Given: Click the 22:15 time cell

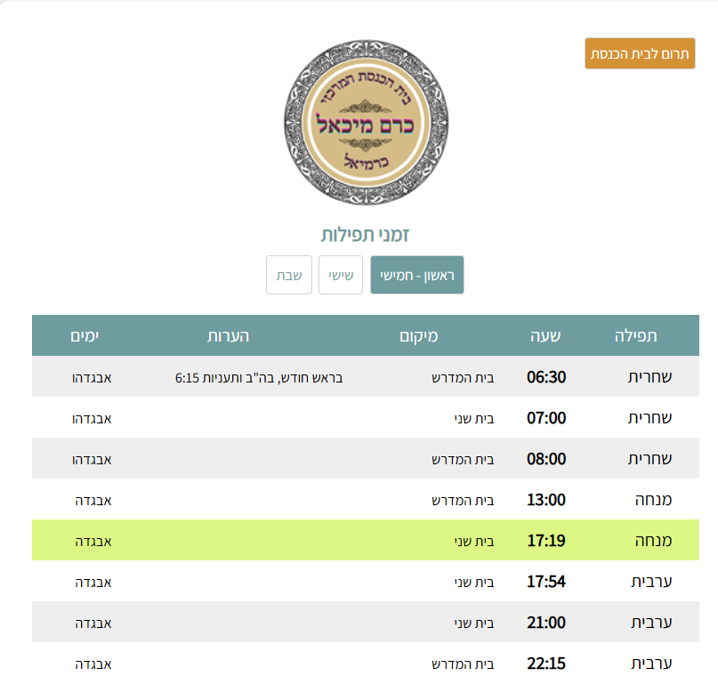Looking at the screenshot, I should click(546, 664).
